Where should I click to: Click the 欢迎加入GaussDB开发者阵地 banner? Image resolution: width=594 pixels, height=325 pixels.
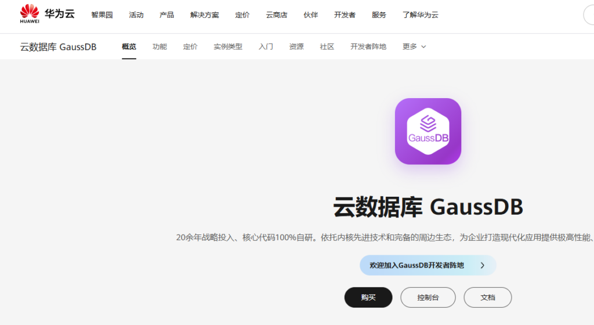(428, 265)
